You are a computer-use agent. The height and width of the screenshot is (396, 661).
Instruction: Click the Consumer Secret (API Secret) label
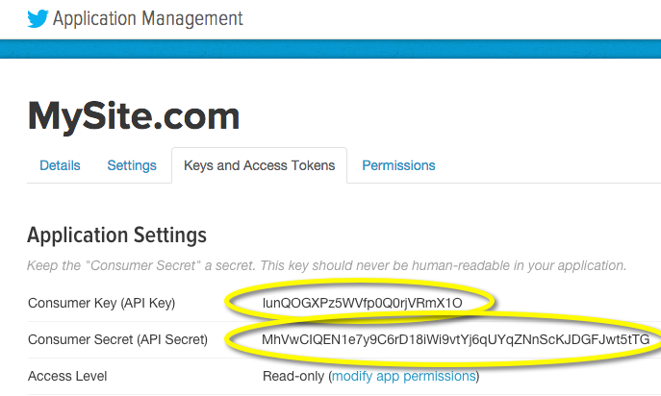[x=117, y=339]
